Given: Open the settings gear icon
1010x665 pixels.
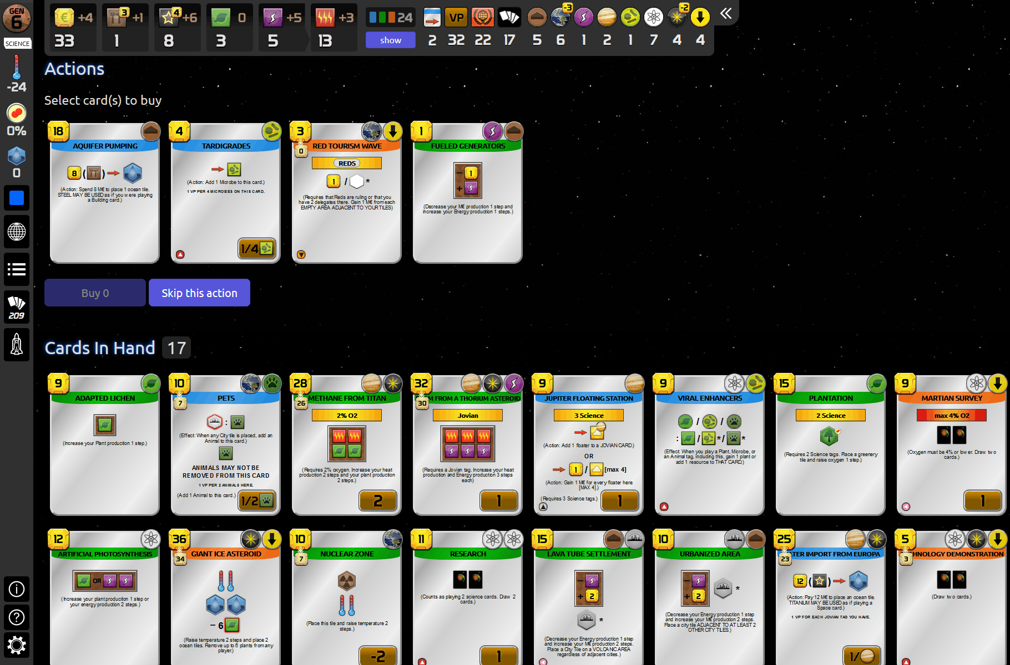Looking at the screenshot, I should [17, 645].
